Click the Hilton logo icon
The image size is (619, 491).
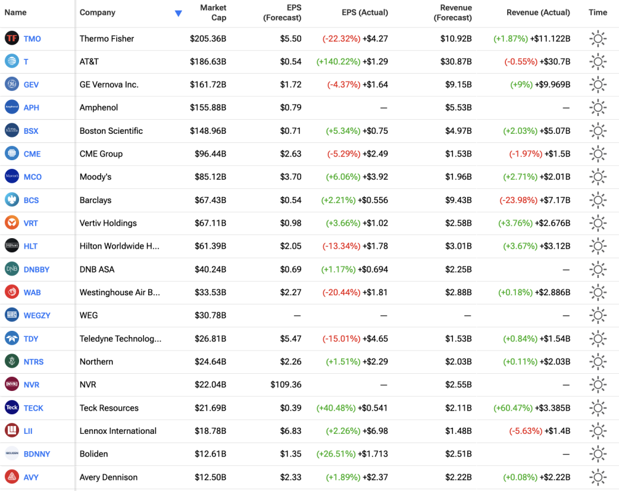click(x=12, y=246)
